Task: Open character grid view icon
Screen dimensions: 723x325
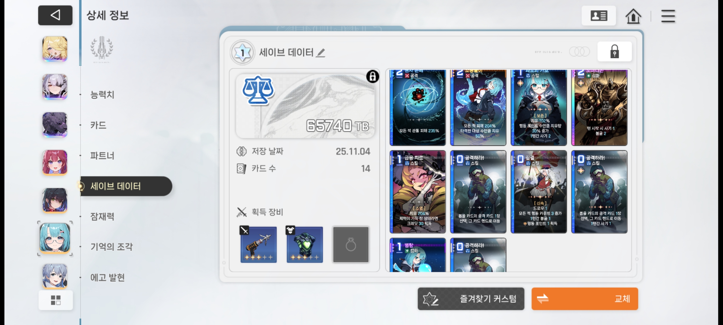Action: (x=56, y=300)
